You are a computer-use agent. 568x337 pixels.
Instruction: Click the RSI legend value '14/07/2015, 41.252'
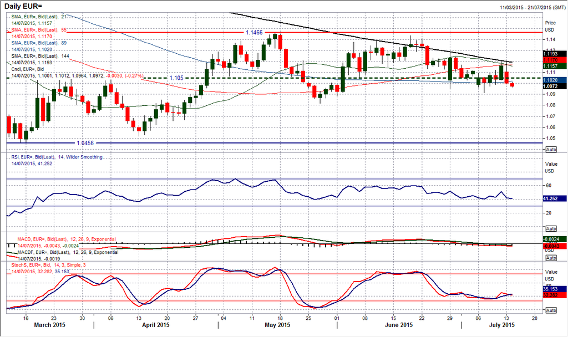click(x=32, y=164)
